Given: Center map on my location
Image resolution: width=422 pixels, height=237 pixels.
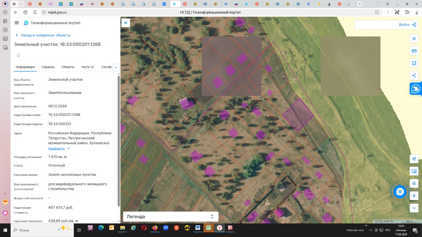Looking at the screenshot, I should click(x=414, y=159).
